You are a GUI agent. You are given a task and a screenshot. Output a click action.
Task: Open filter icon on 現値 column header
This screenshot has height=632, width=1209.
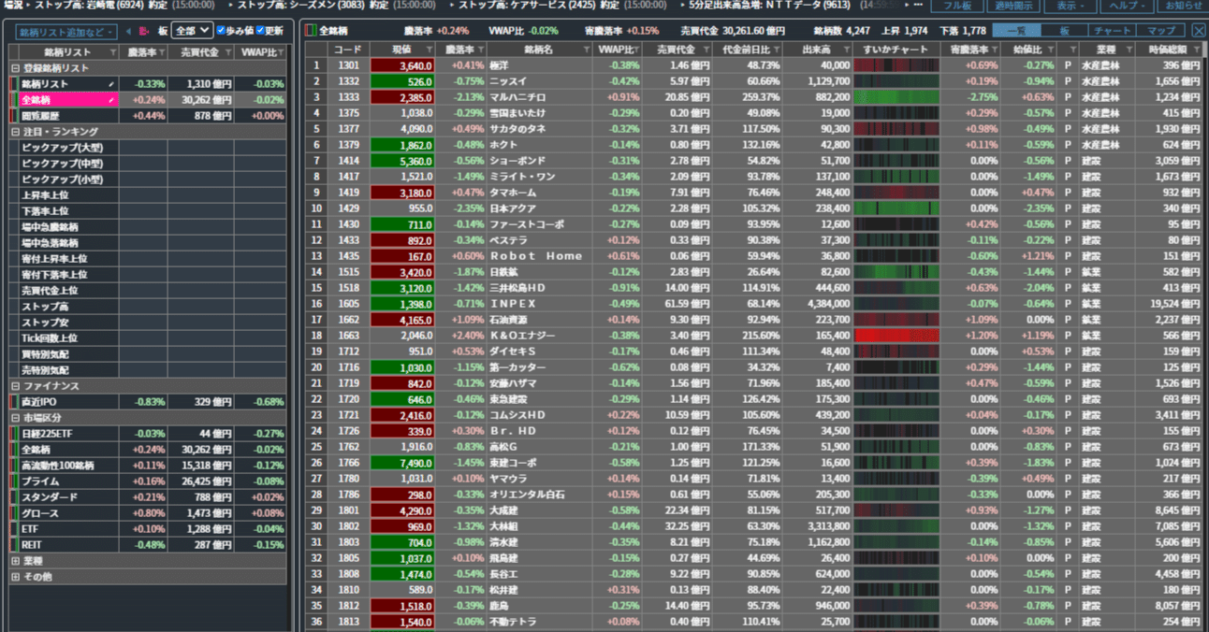tap(430, 50)
